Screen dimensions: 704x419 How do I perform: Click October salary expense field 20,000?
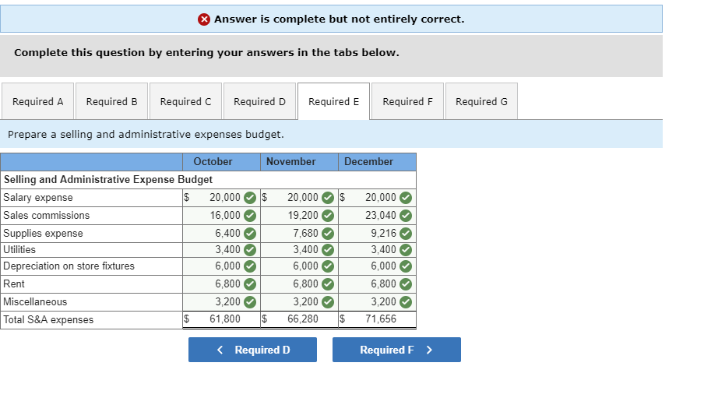point(221,198)
